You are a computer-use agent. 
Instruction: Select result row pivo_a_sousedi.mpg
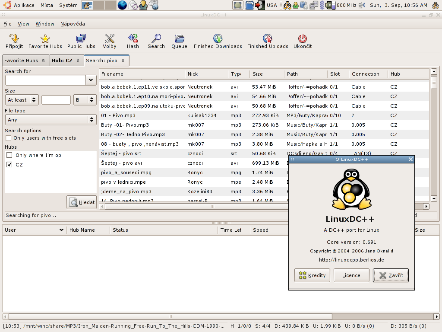pos(194,172)
